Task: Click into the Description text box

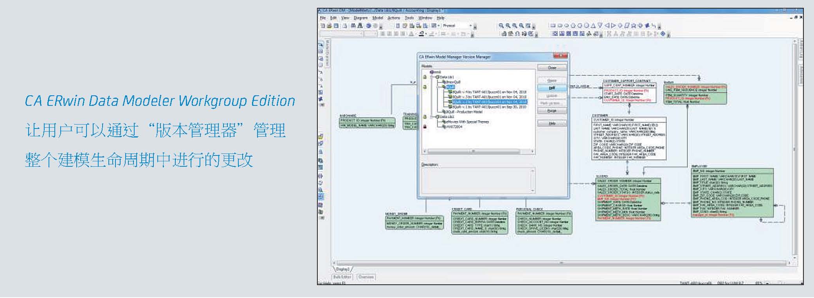Action: (478, 180)
